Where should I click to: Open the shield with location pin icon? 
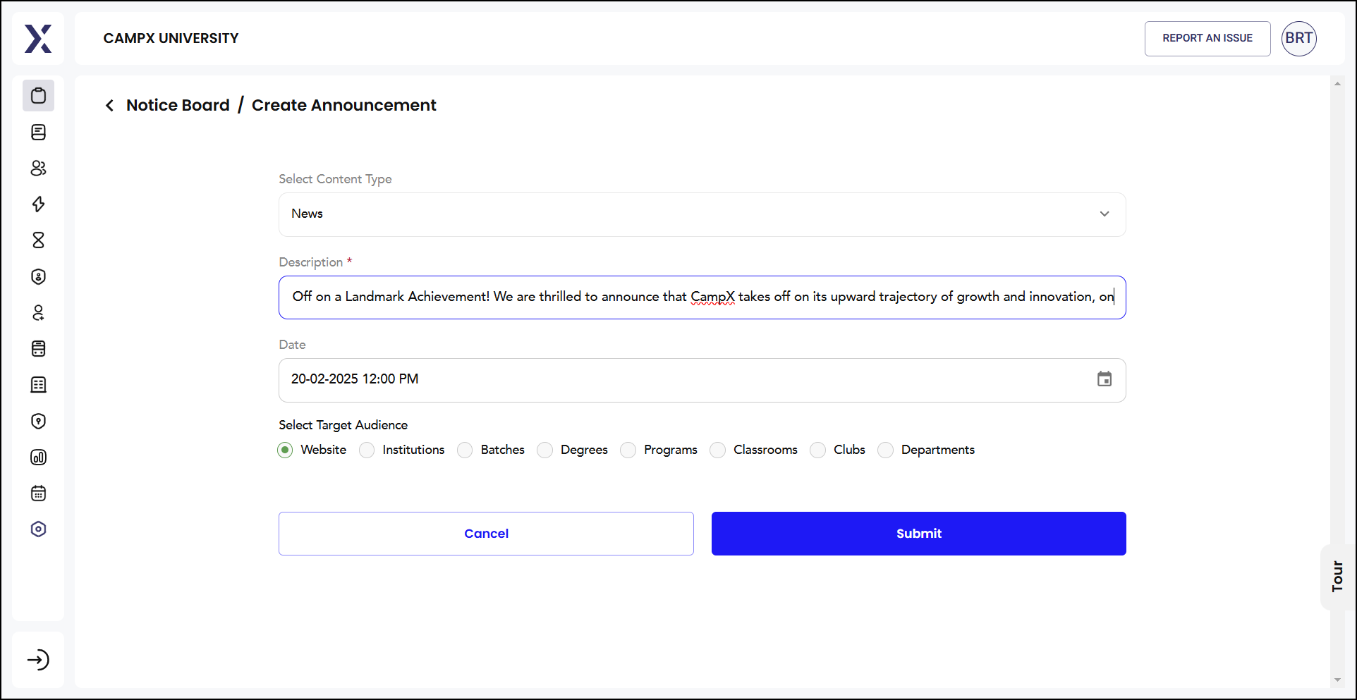[x=38, y=421]
